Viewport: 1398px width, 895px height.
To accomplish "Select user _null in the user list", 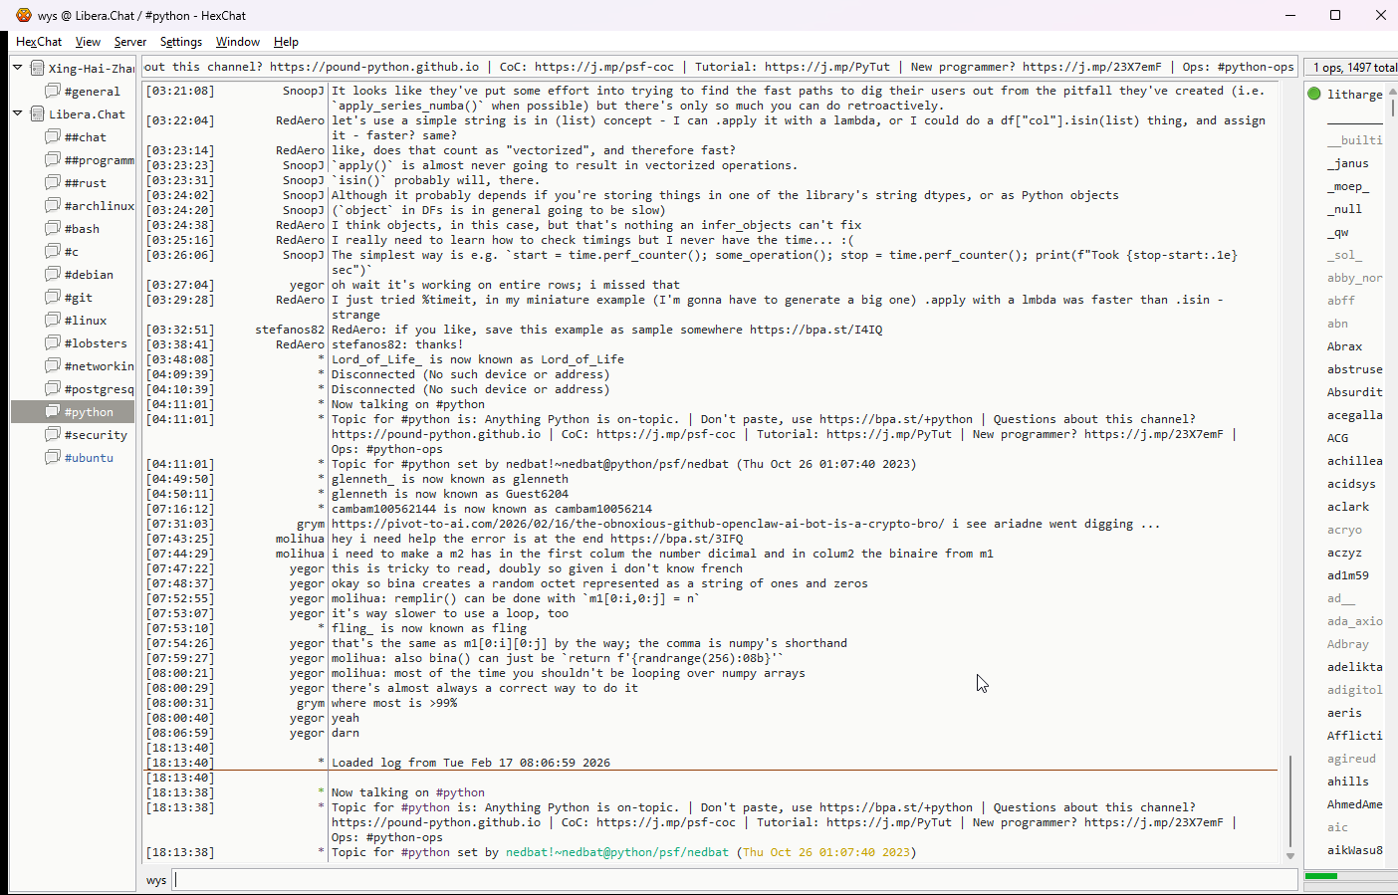I will click(x=1344, y=209).
